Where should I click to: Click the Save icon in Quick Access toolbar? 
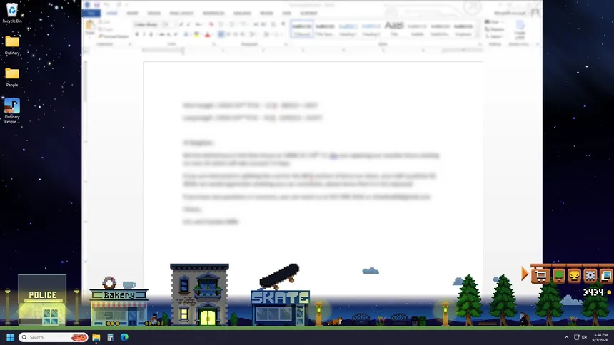(x=96, y=5)
